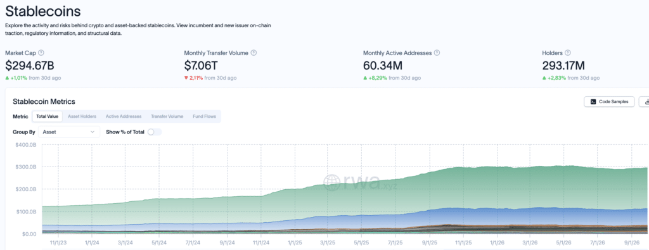Click the Market Cap help icon
The image size is (649, 250).
point(41,53)
